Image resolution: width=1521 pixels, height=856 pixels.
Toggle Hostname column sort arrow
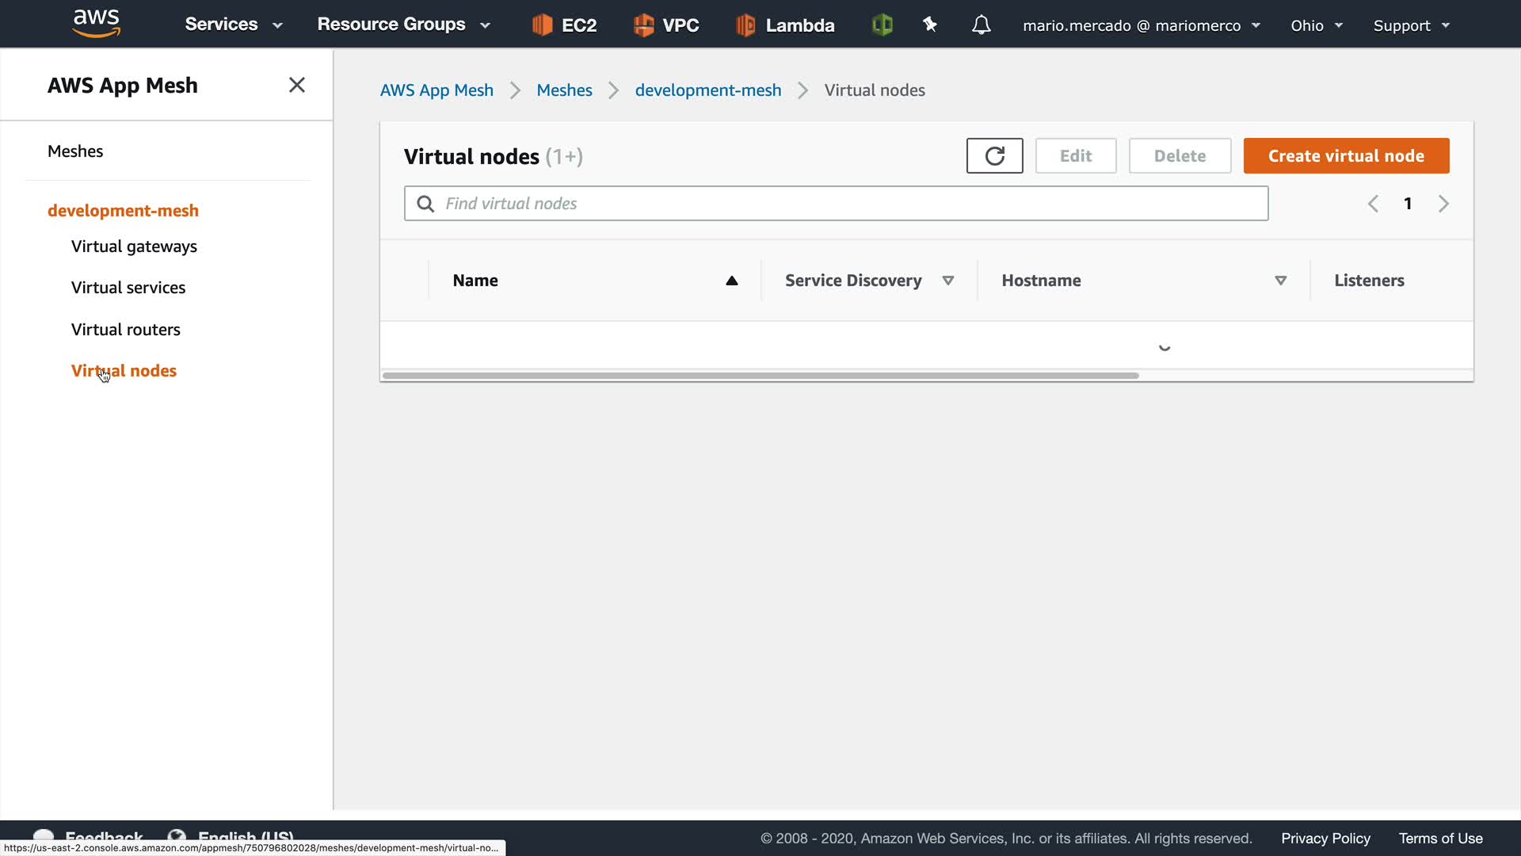tap(1280, 281)
